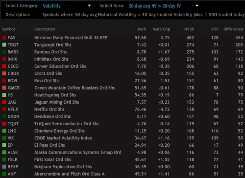Click TriQuint Semiconductor Ord Shs description

(x=67, y=124)
